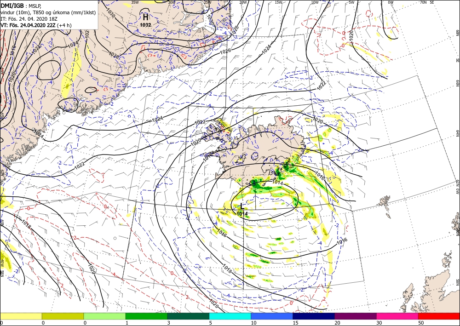
Task: Click the 1032 pressure value under H
Action: point(145,25)
